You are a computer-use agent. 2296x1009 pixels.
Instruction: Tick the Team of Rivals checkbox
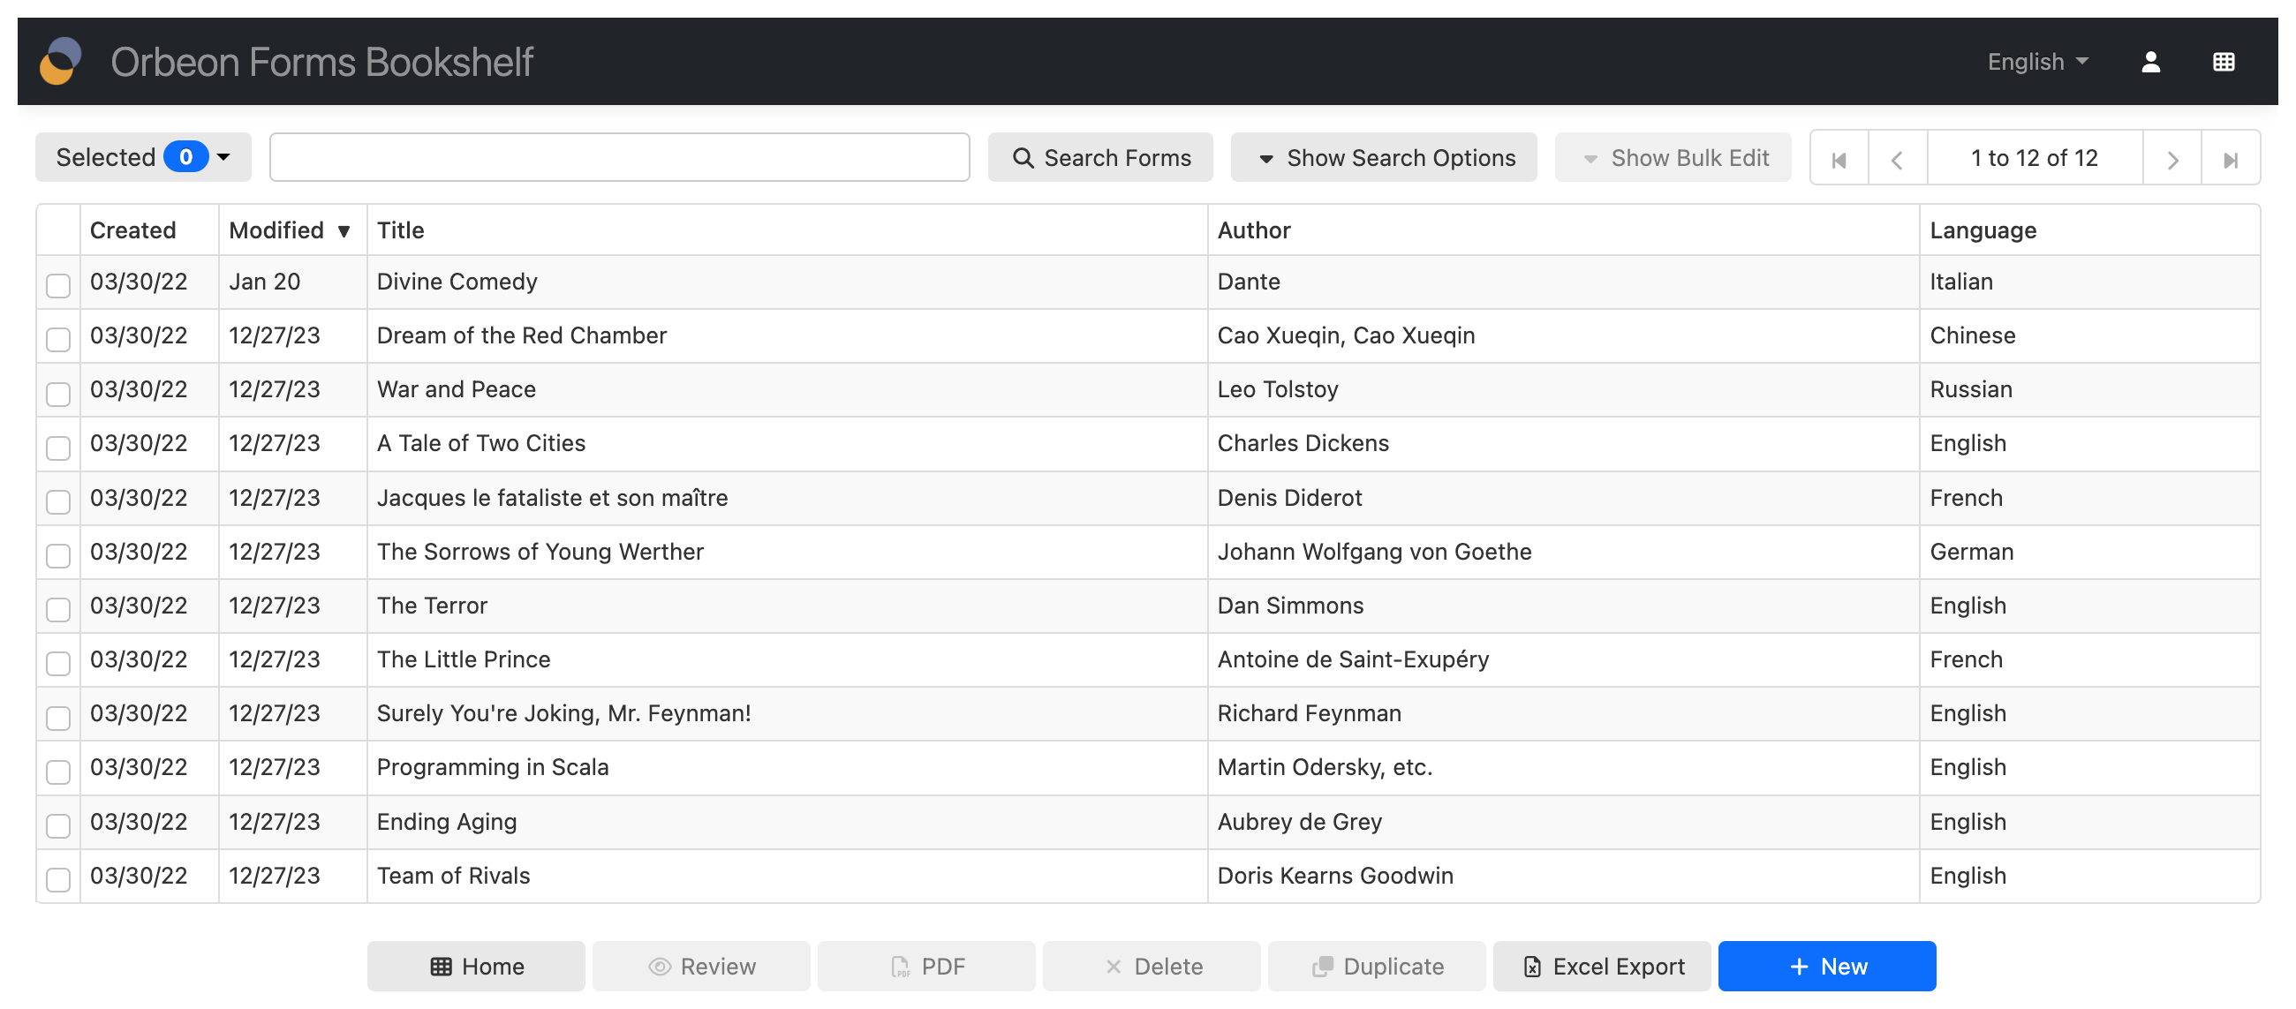tap(58, 880)
